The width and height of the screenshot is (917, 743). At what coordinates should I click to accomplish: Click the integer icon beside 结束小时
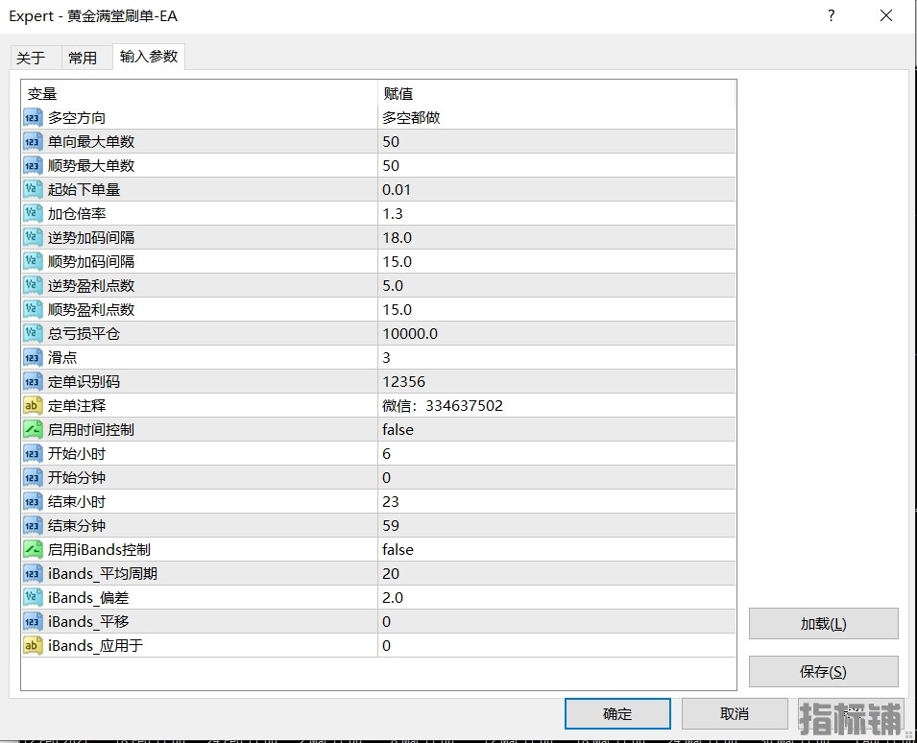pos(33,501)
